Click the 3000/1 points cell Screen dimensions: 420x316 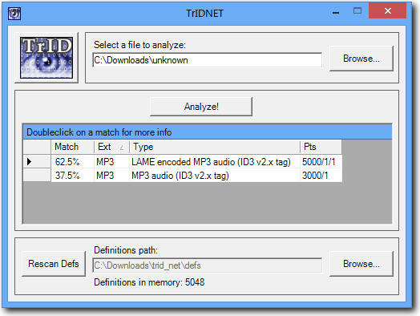321,176
